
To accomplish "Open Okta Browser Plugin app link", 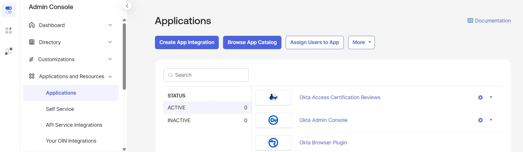I will pos(323,143).
